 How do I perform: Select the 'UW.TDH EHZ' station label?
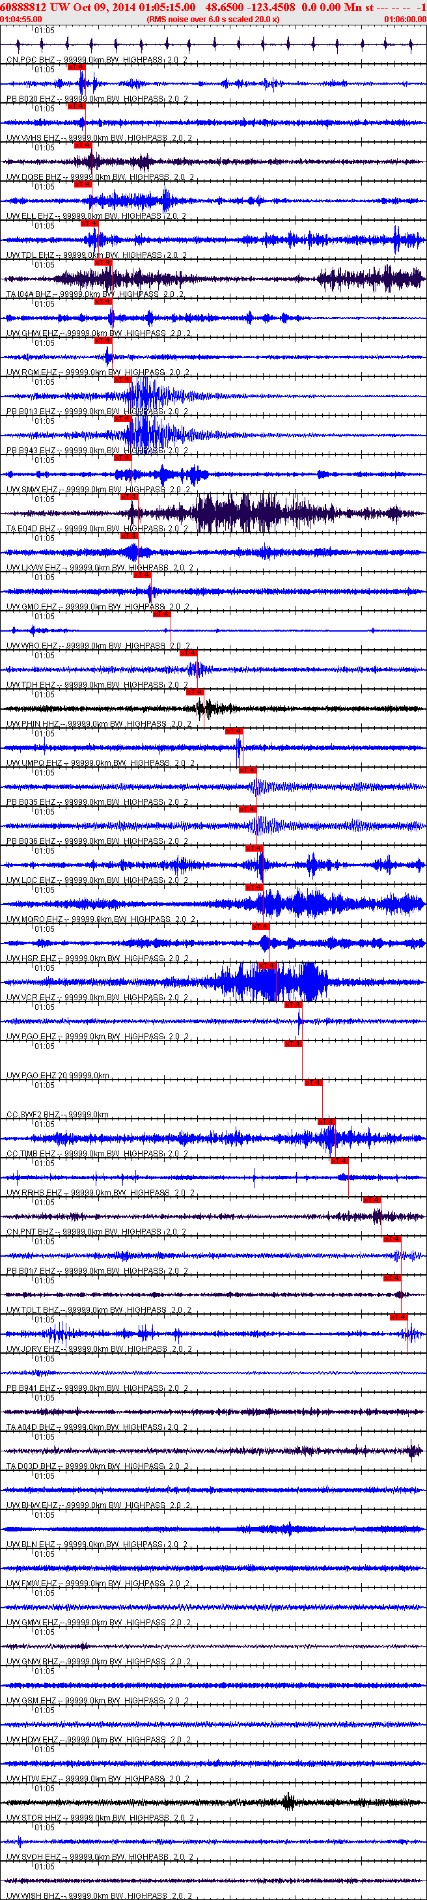tap(31, 685)
